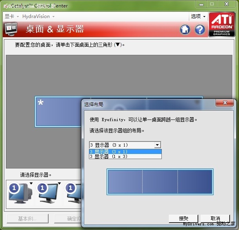Image resolution: width=239 pixels, height=230 pixels.
Task: Click the Home icon in the red header
Action: [x=185, y=29]
